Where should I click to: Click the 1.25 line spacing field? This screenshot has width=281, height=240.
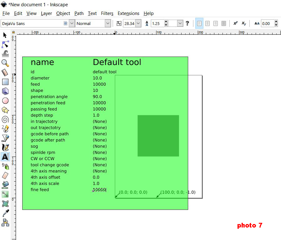point(157,23)
